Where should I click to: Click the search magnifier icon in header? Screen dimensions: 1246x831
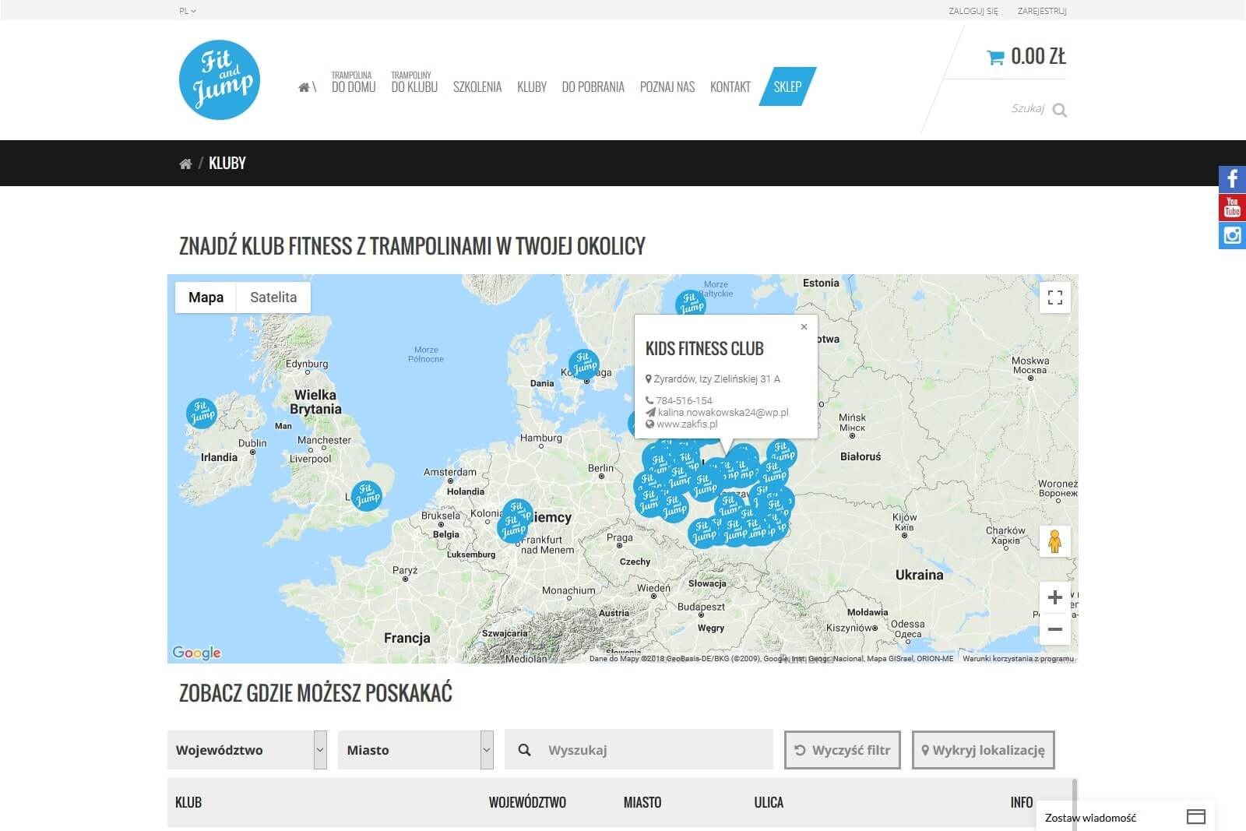tap(1059, 110)
